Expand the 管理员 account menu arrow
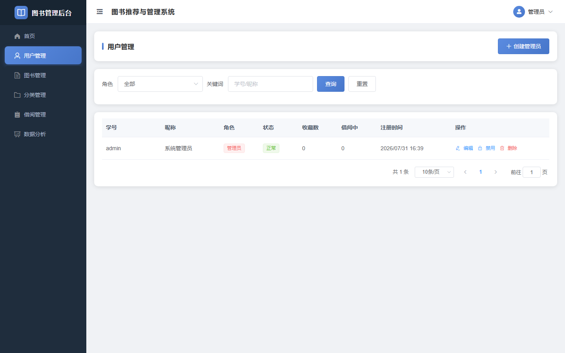Image resolution: width=565 pixels, height=353 pixels. (x=550, y=12)
